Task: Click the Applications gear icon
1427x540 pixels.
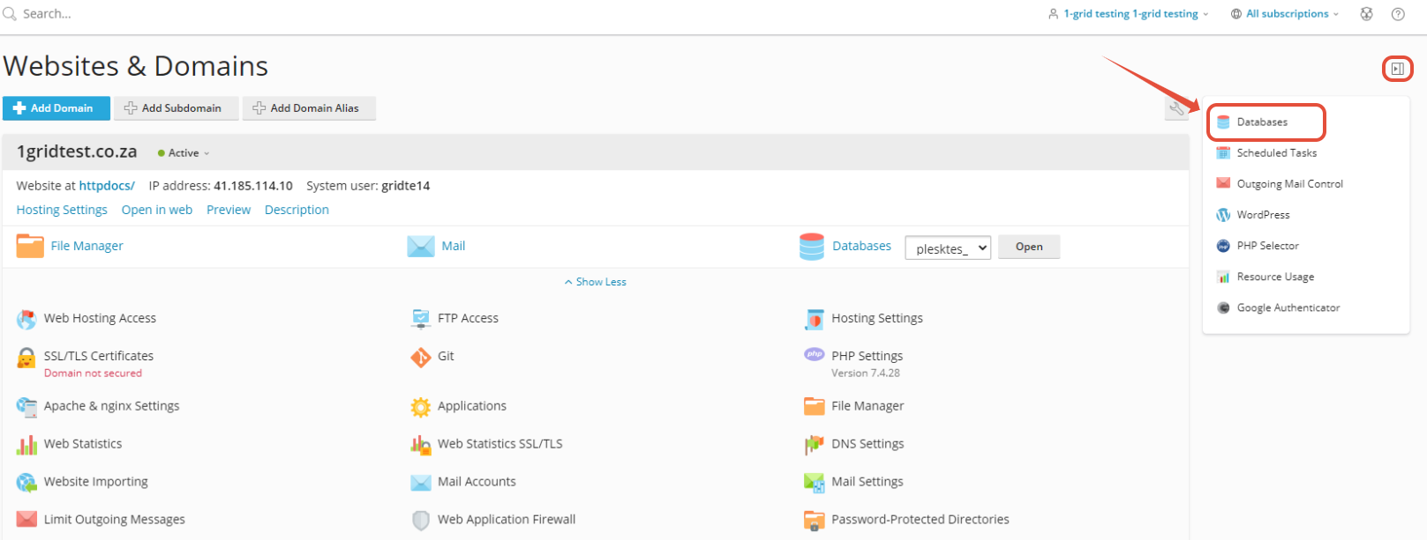Action: tap(421, 407)
